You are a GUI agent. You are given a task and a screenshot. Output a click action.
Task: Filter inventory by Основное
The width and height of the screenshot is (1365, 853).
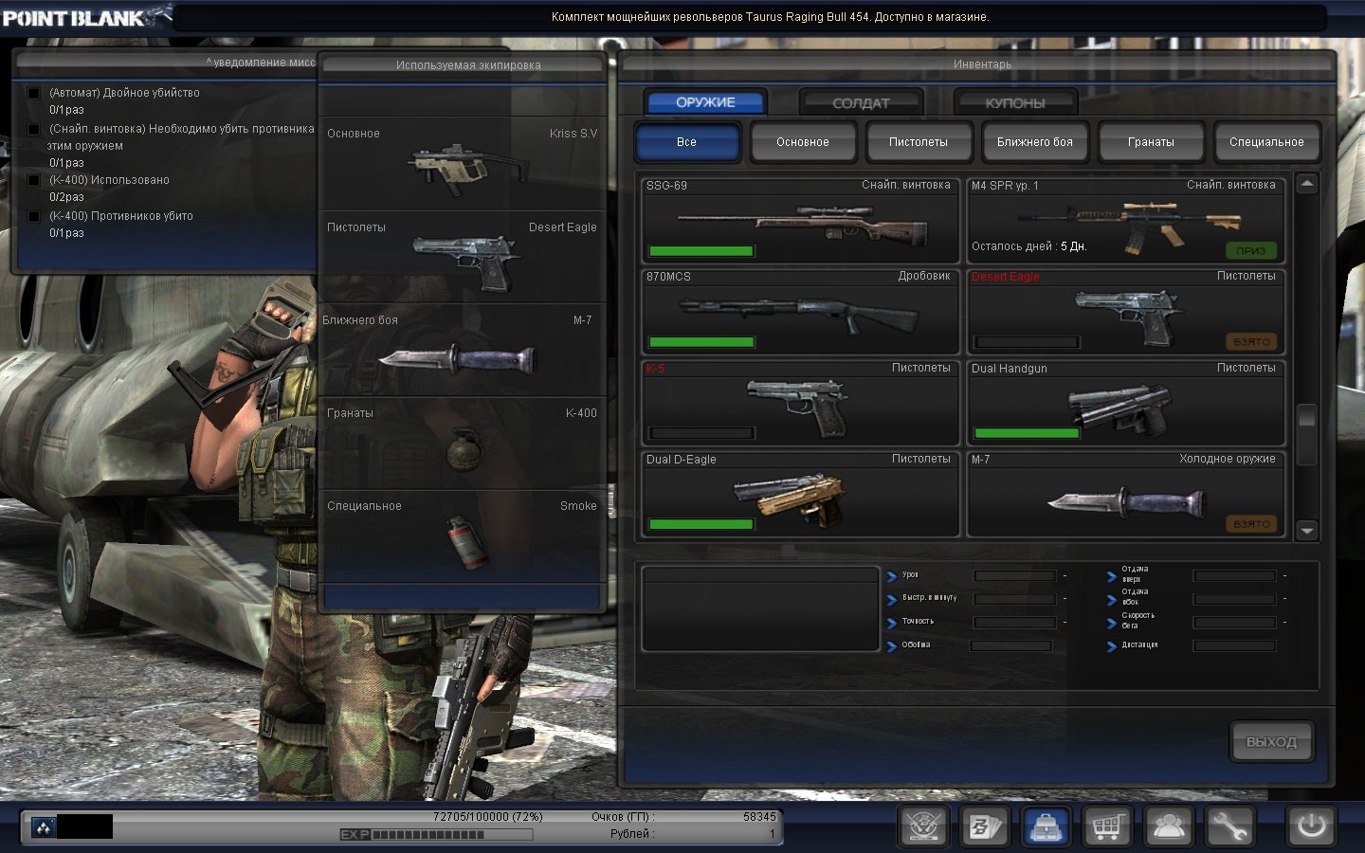coord(803,142)
